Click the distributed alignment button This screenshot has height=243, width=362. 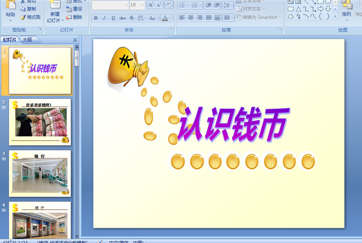(217, 18)
